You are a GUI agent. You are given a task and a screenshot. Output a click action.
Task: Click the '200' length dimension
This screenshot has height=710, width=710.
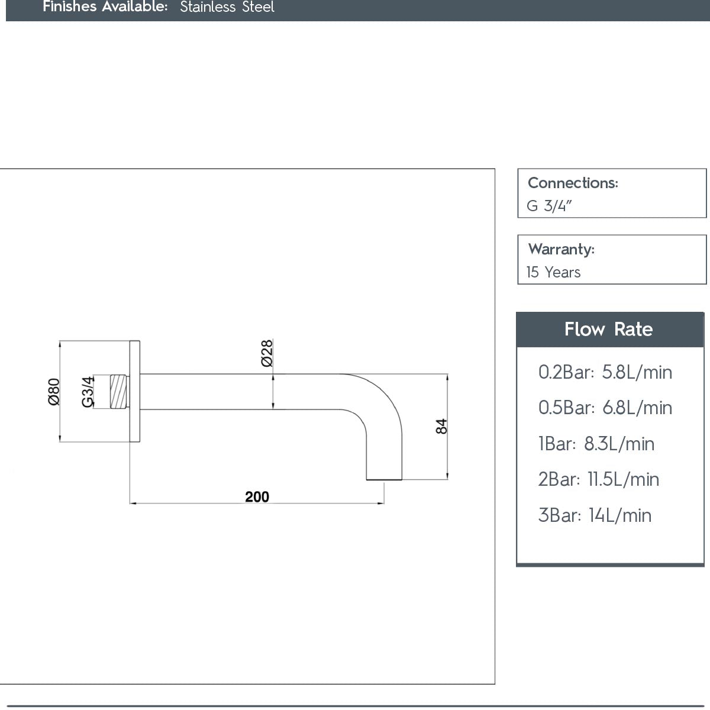[257, 497]
